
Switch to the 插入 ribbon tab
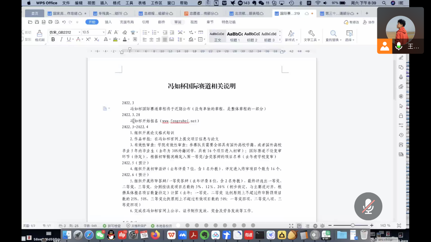tap(108, 22)
